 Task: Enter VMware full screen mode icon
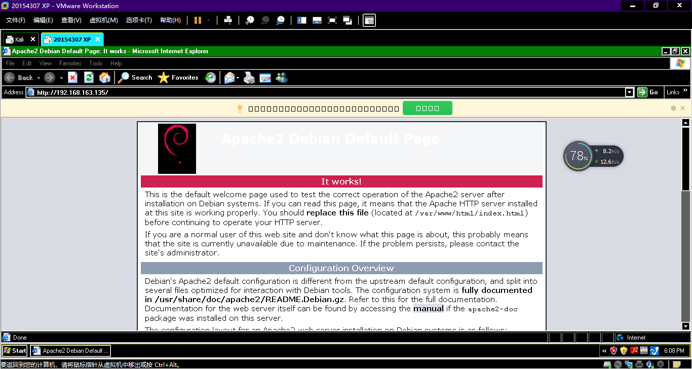[332, 20]
